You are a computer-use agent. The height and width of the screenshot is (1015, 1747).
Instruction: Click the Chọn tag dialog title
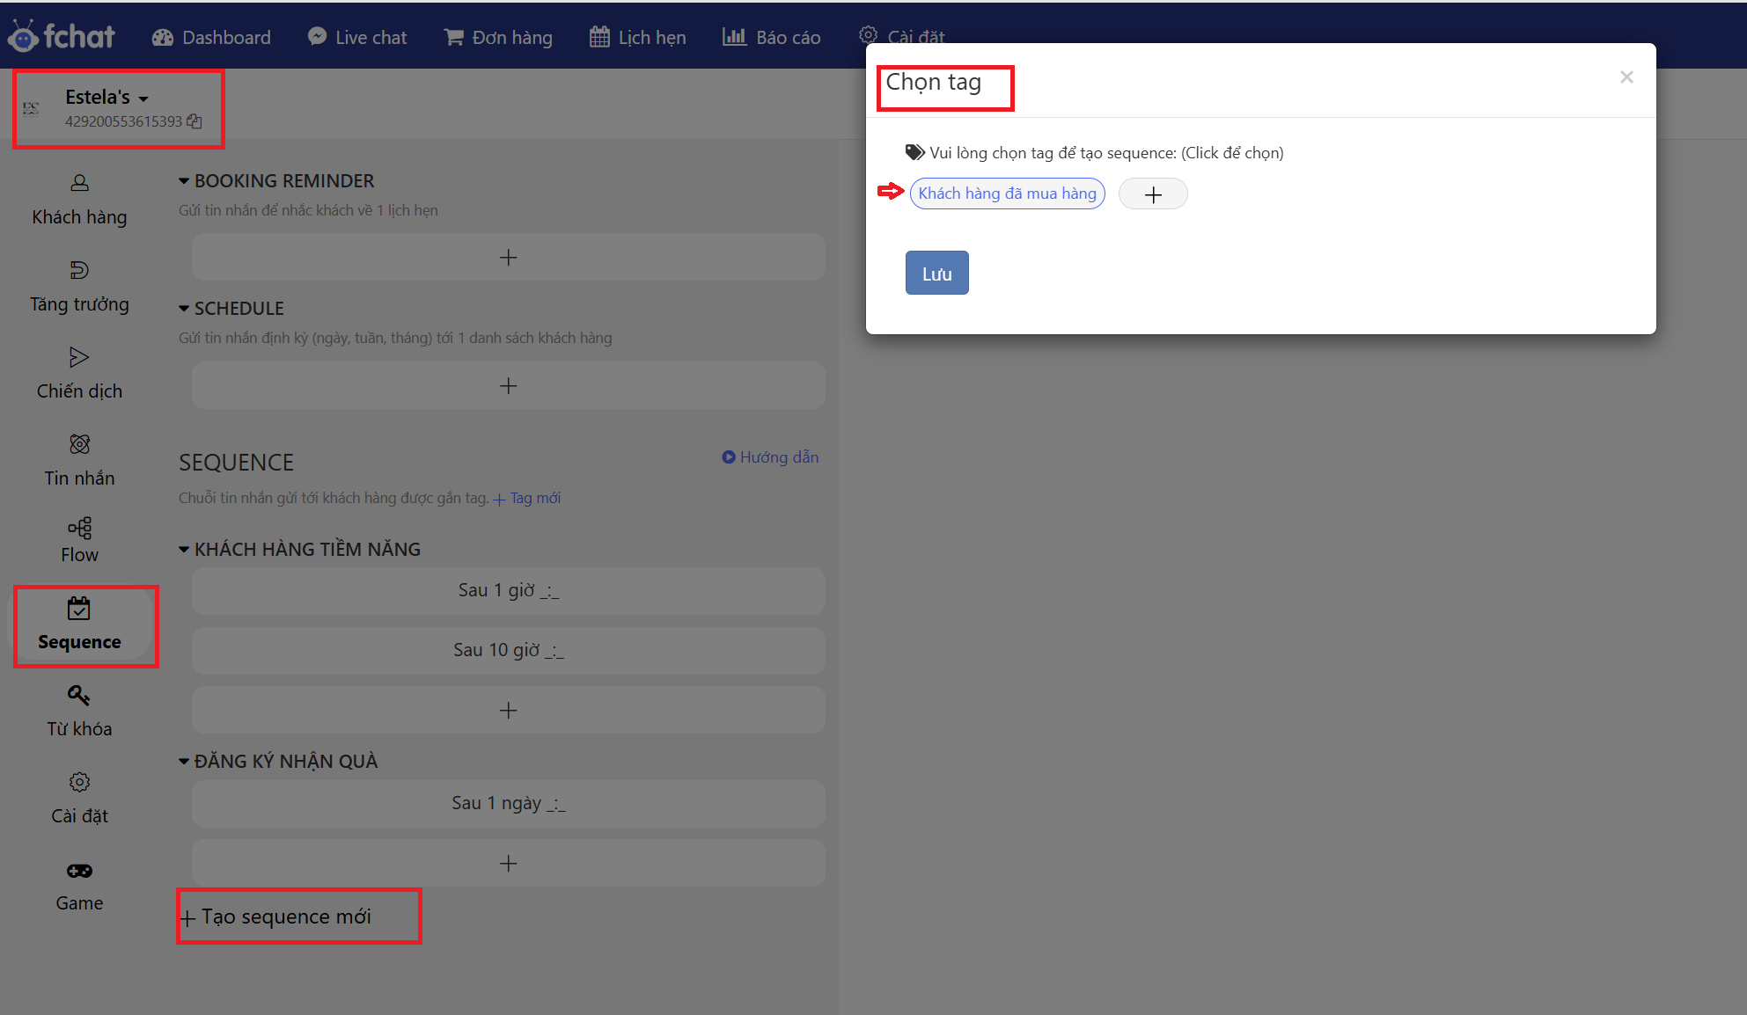[933, 82]
